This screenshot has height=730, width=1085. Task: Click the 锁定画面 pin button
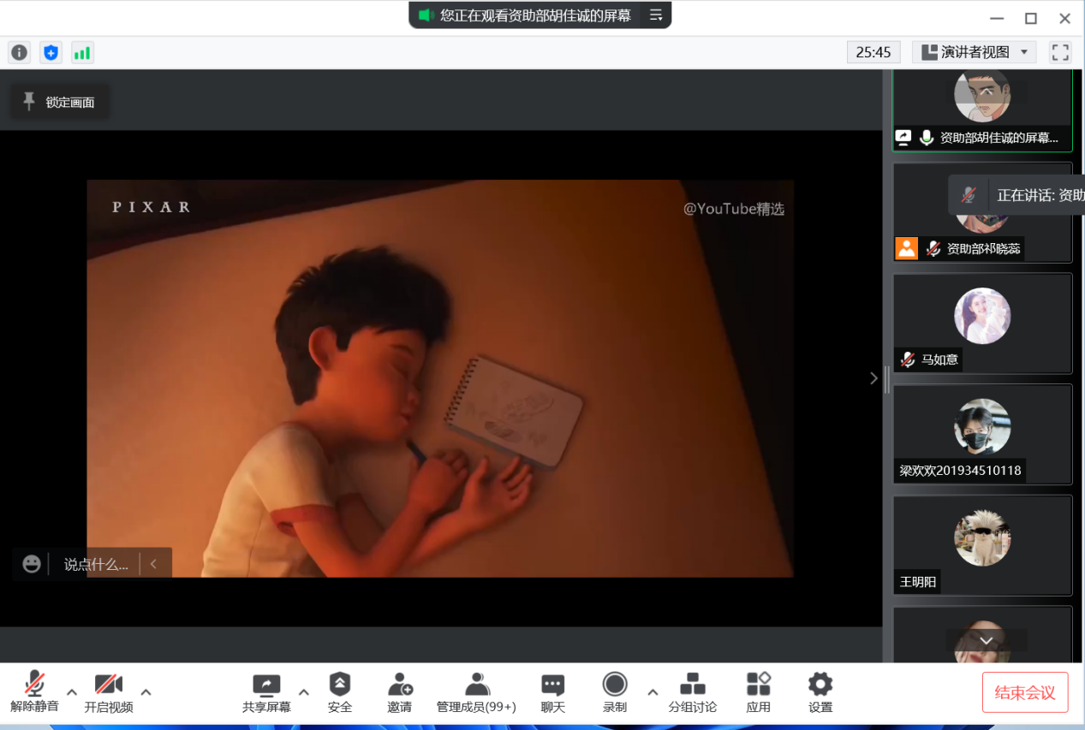click(x=59, y=102)
